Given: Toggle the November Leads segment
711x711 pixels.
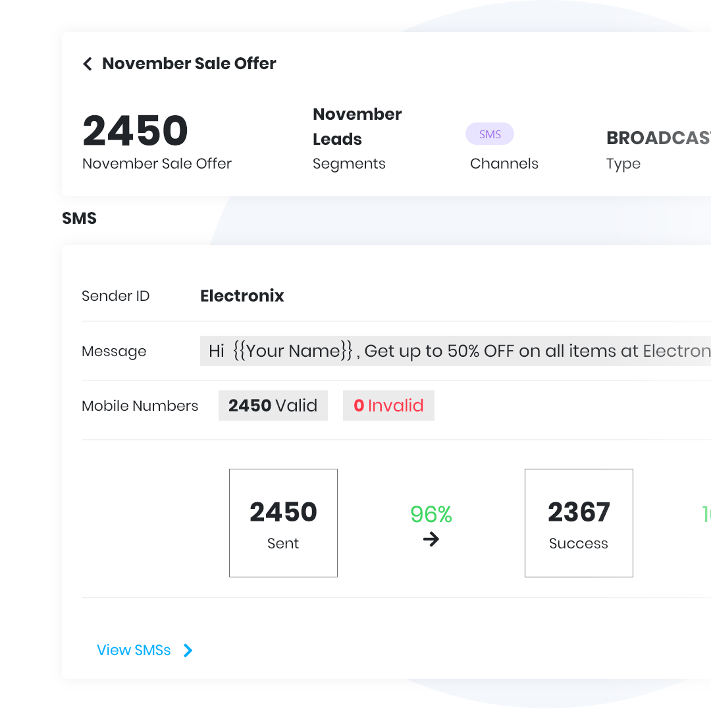Looking at the screenshot, I should pos(357,126).
